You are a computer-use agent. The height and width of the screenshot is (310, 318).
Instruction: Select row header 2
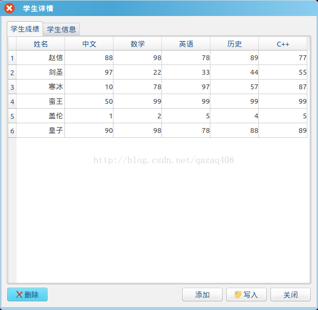(x=12, y=72)
